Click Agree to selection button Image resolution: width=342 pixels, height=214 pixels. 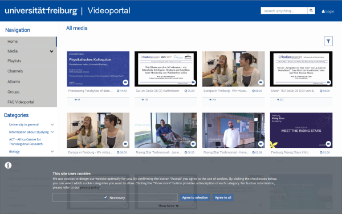pyautogui.click(x=195, y=197)
